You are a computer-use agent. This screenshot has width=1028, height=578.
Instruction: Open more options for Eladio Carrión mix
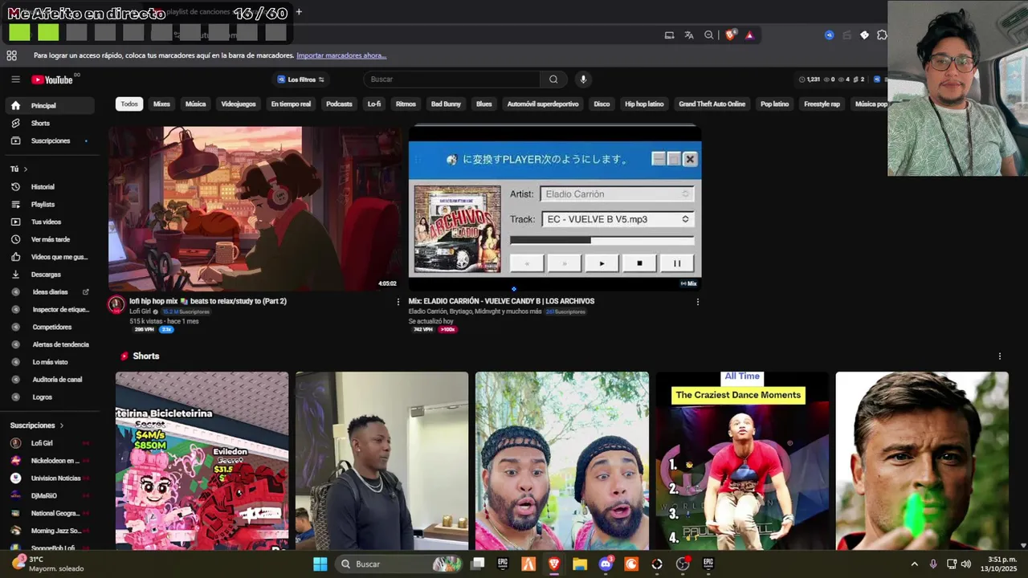(697, 302)
